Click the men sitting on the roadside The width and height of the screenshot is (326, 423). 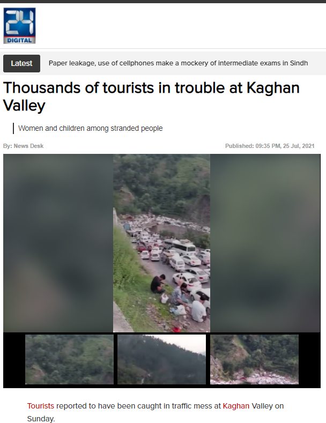point(178,298)
